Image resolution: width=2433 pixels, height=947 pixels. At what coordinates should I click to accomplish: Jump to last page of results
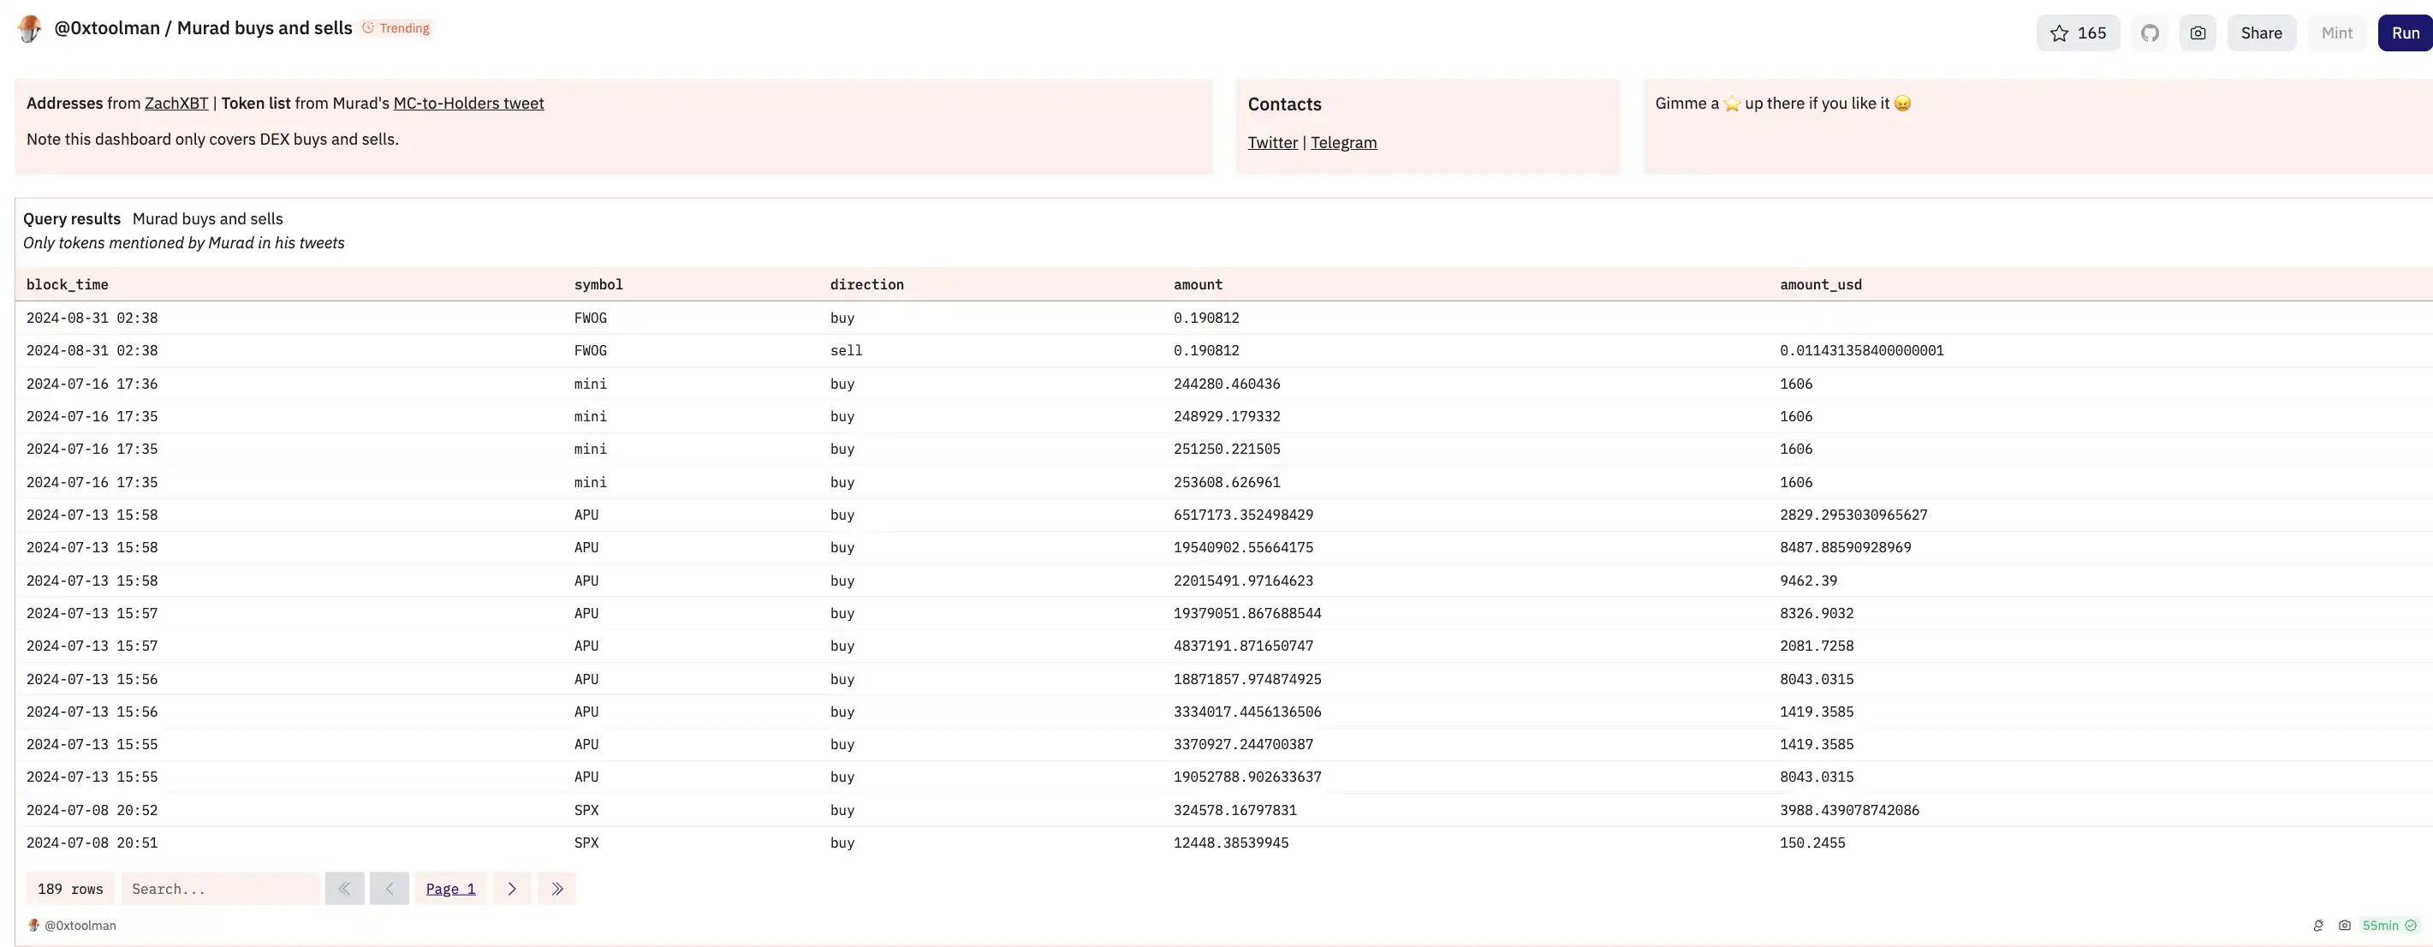556,889
